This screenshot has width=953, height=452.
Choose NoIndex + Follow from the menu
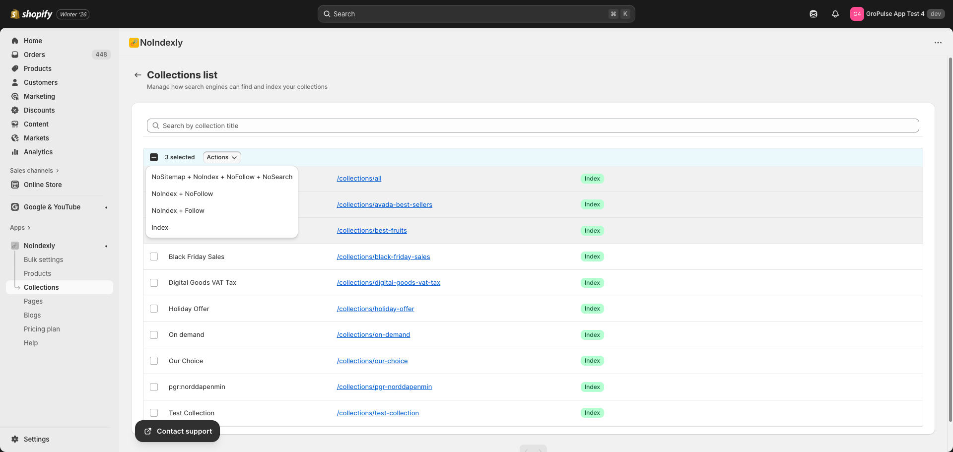(178, 210)
